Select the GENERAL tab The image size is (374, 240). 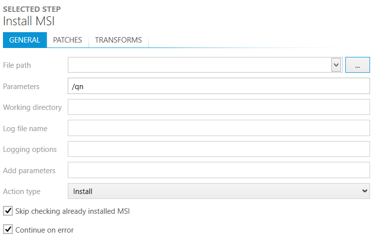point(25,40)
